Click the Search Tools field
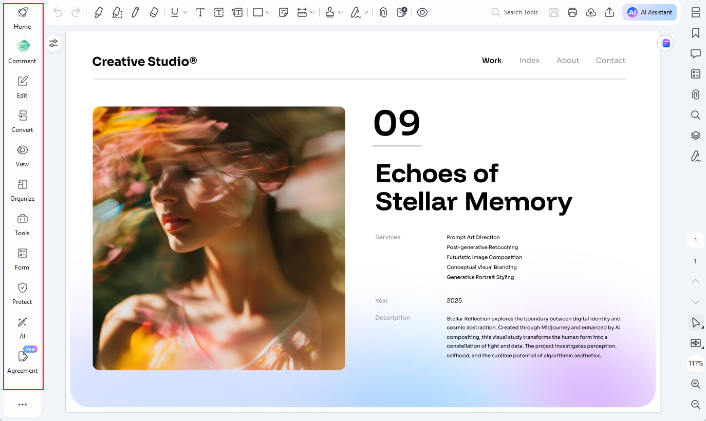This screenshot has height=421, width=706. click(x=515, y=12)
